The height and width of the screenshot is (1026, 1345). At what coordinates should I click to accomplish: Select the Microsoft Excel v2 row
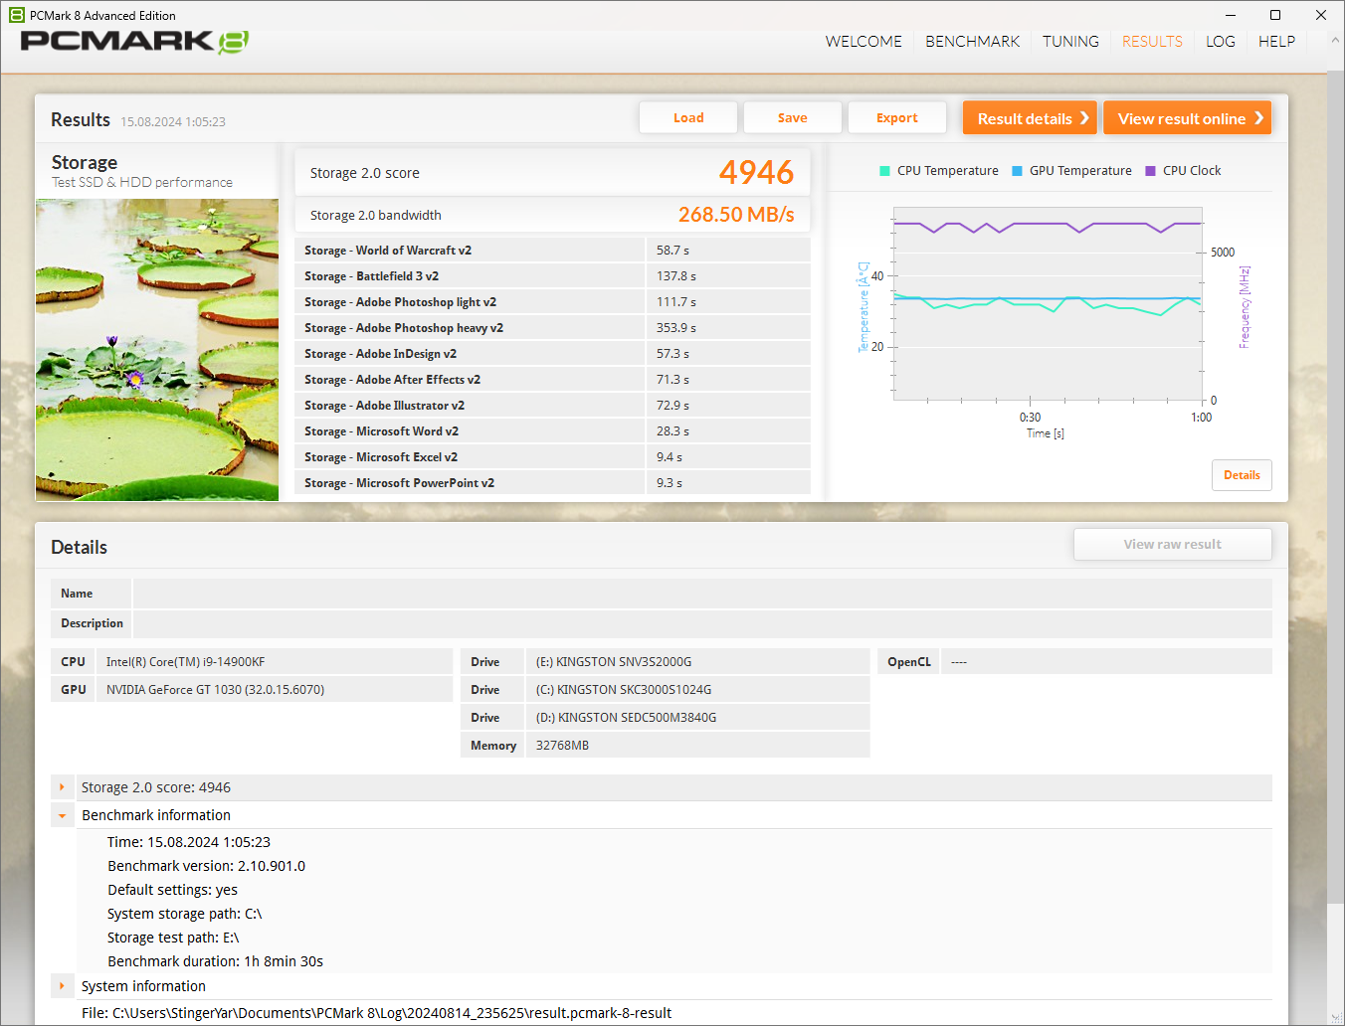(x=552, y=457)
